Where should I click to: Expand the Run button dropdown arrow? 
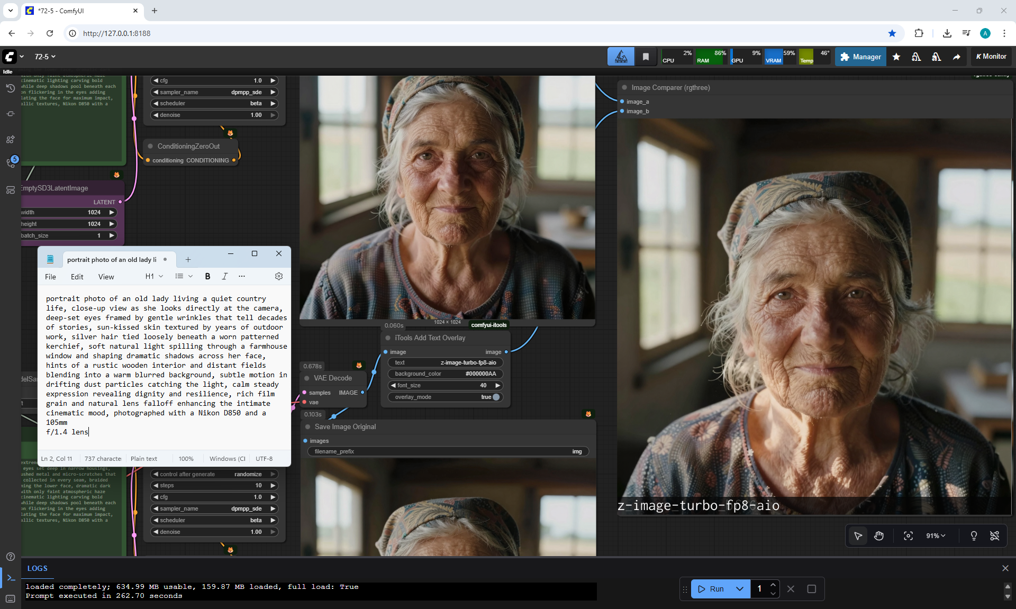point(740,589)
